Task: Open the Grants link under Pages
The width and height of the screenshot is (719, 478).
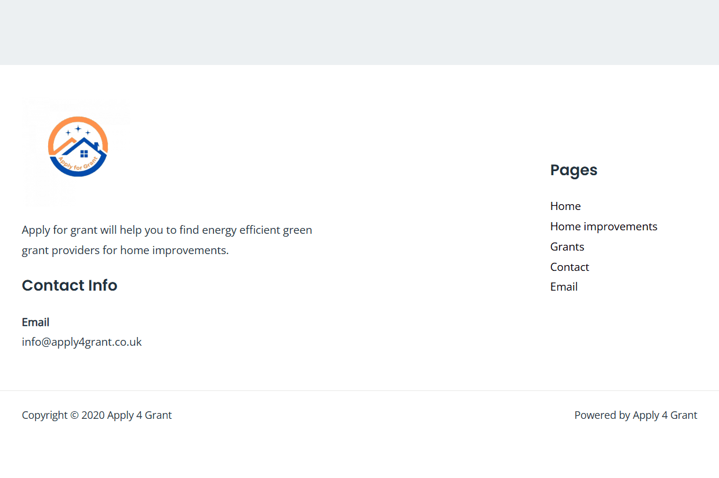Action: click(x=567, y=247)
